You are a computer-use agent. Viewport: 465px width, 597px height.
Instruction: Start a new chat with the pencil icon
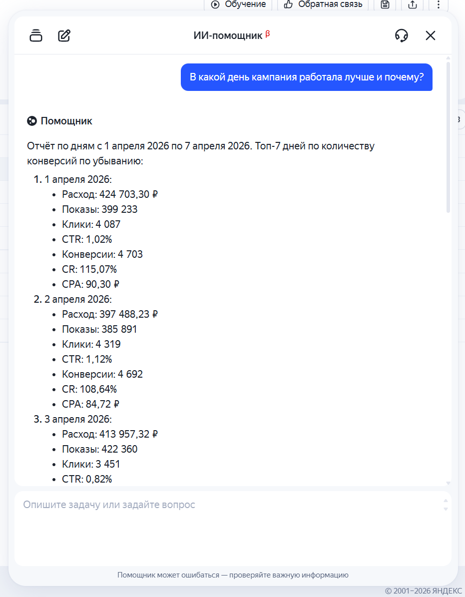click(64, 35)
